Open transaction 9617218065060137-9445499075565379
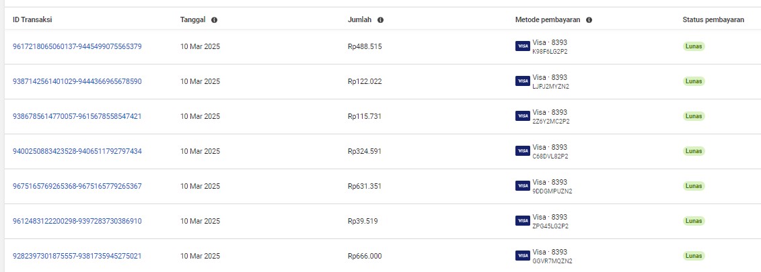This screenshot has height=272, width=761. tap(77, 46)
